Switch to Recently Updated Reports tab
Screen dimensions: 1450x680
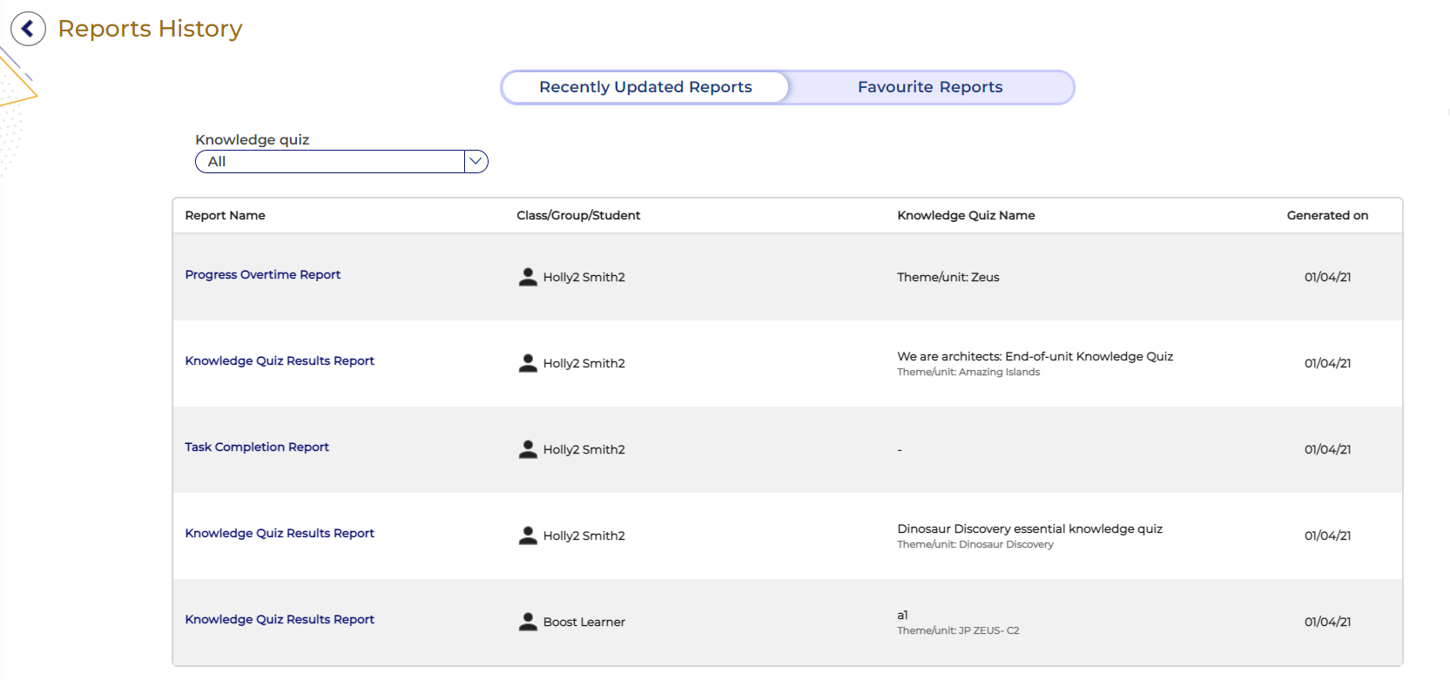pos(645,87)
